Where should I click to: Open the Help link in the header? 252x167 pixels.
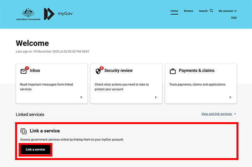(234, 17)
